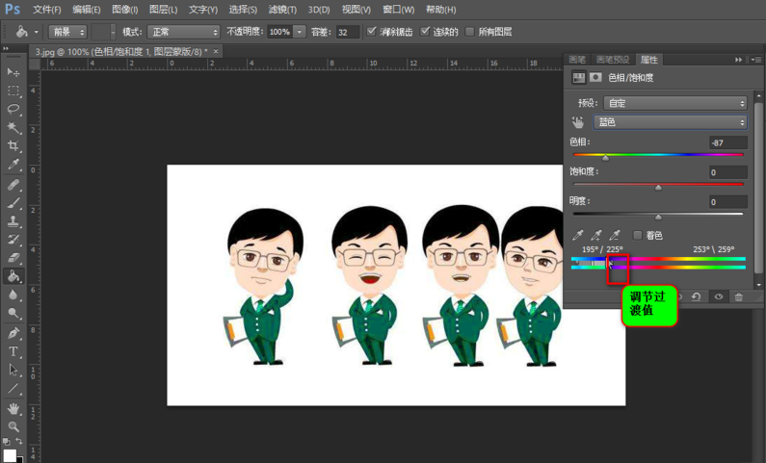Image resolution: width=766 pixels, height=463 pixels.
Task: Select the Crop tool
Action: (13, 146)
